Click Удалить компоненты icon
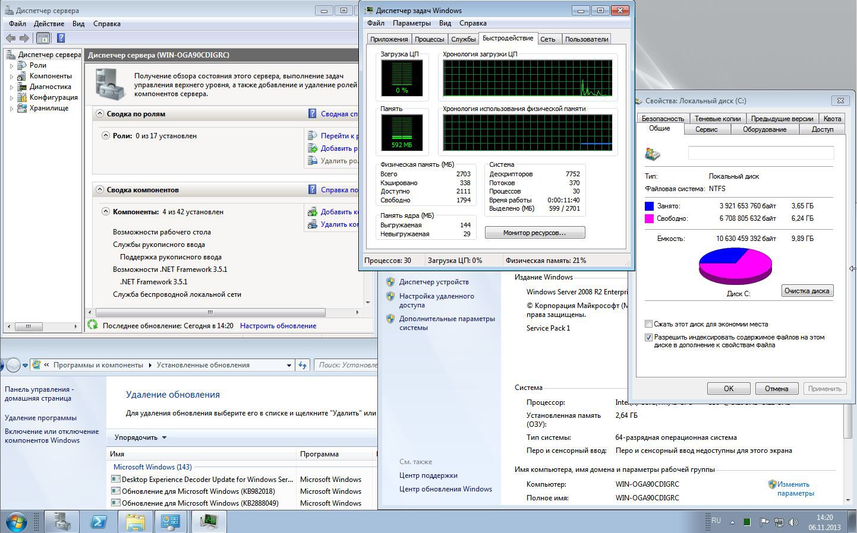The width and height of the screenshot is (857, 533). pos(313,224)
